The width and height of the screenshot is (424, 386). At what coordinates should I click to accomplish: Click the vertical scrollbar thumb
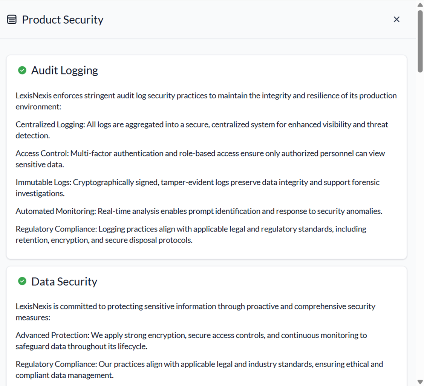point(420,41)
